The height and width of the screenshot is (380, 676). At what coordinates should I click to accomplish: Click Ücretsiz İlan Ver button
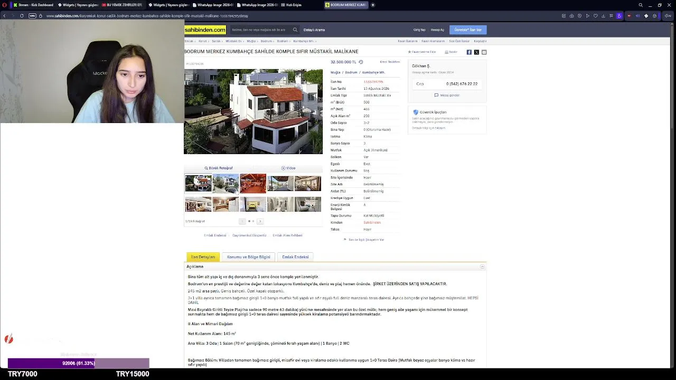pyautogui.click(x=468, y=30)
